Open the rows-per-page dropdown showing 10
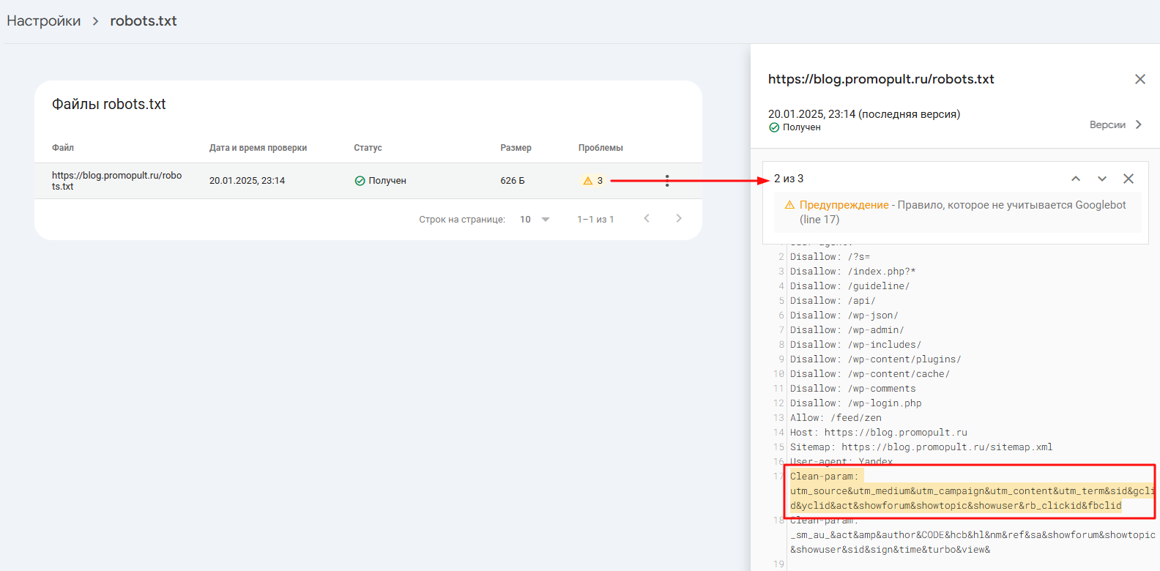 535,219
